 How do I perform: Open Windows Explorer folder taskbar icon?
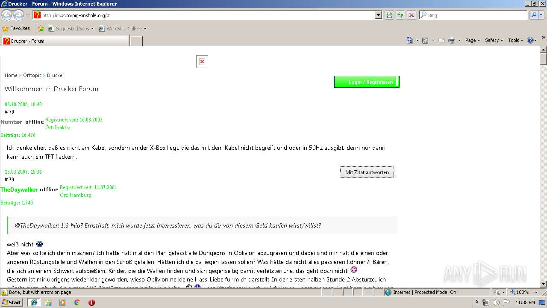click(48, 302)
